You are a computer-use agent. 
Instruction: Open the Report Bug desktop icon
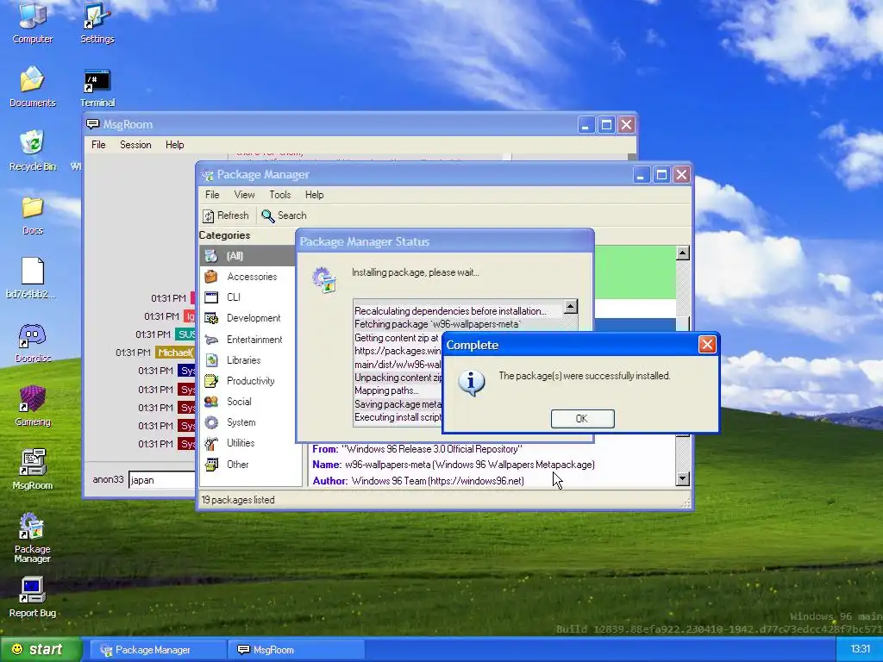(x=33, y=597)
